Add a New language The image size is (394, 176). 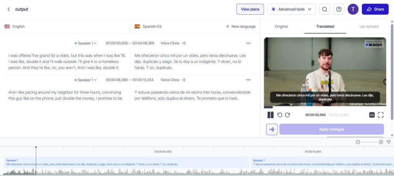[241, 27]
